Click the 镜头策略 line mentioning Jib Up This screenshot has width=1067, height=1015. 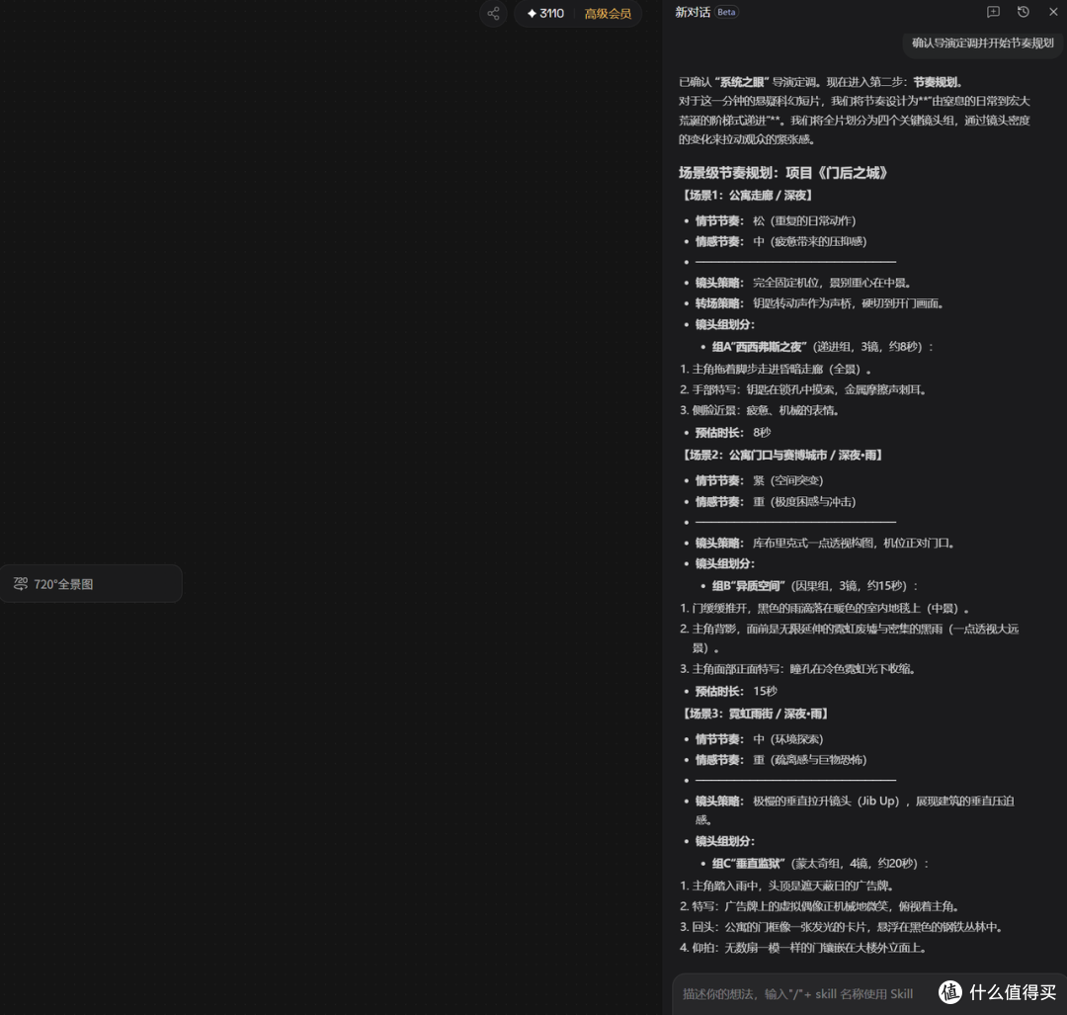coord(855,810)
